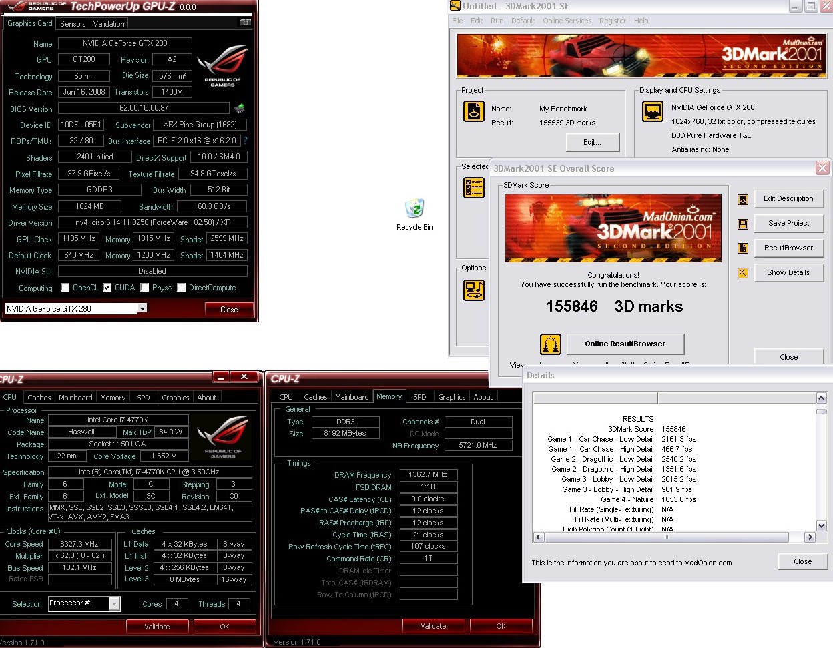
Task: Click the Online ResultBrowser icon
Action: (x=551, y=344)
